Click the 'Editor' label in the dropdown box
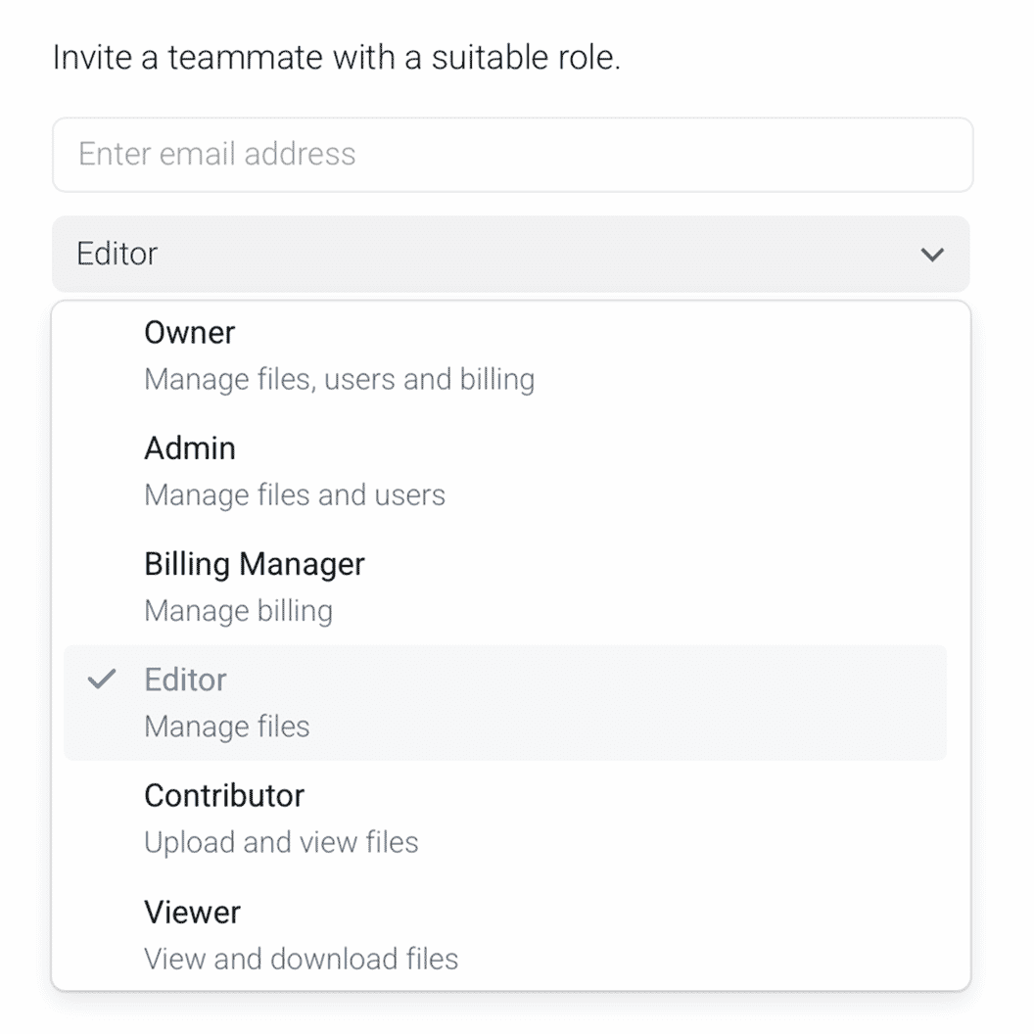 [117, 255]
